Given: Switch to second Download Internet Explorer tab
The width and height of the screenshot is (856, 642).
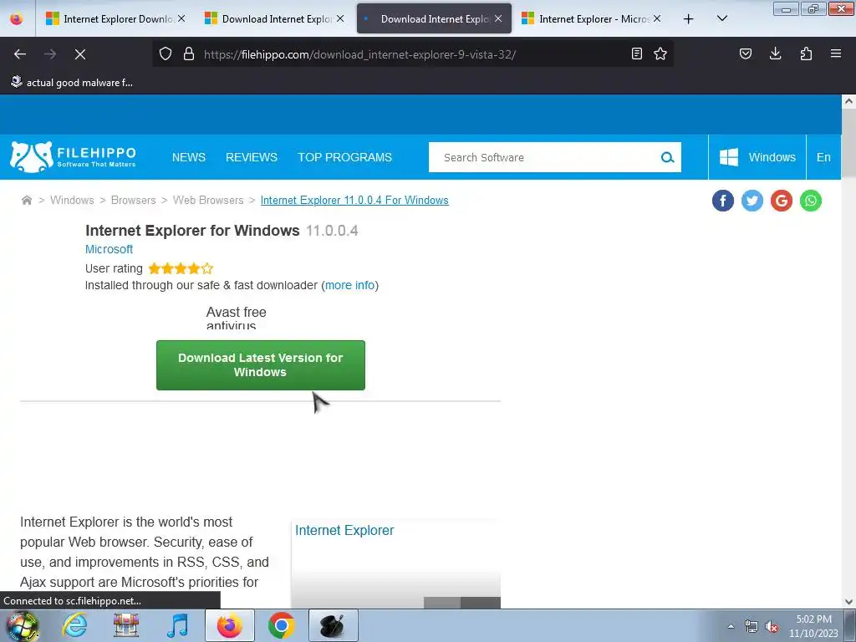Looking at the screenshot, I should (275, 18).
